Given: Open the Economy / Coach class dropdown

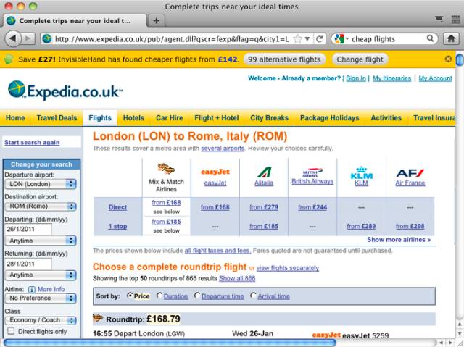Looking at the screenshot, I should click(x=41, y=320).
